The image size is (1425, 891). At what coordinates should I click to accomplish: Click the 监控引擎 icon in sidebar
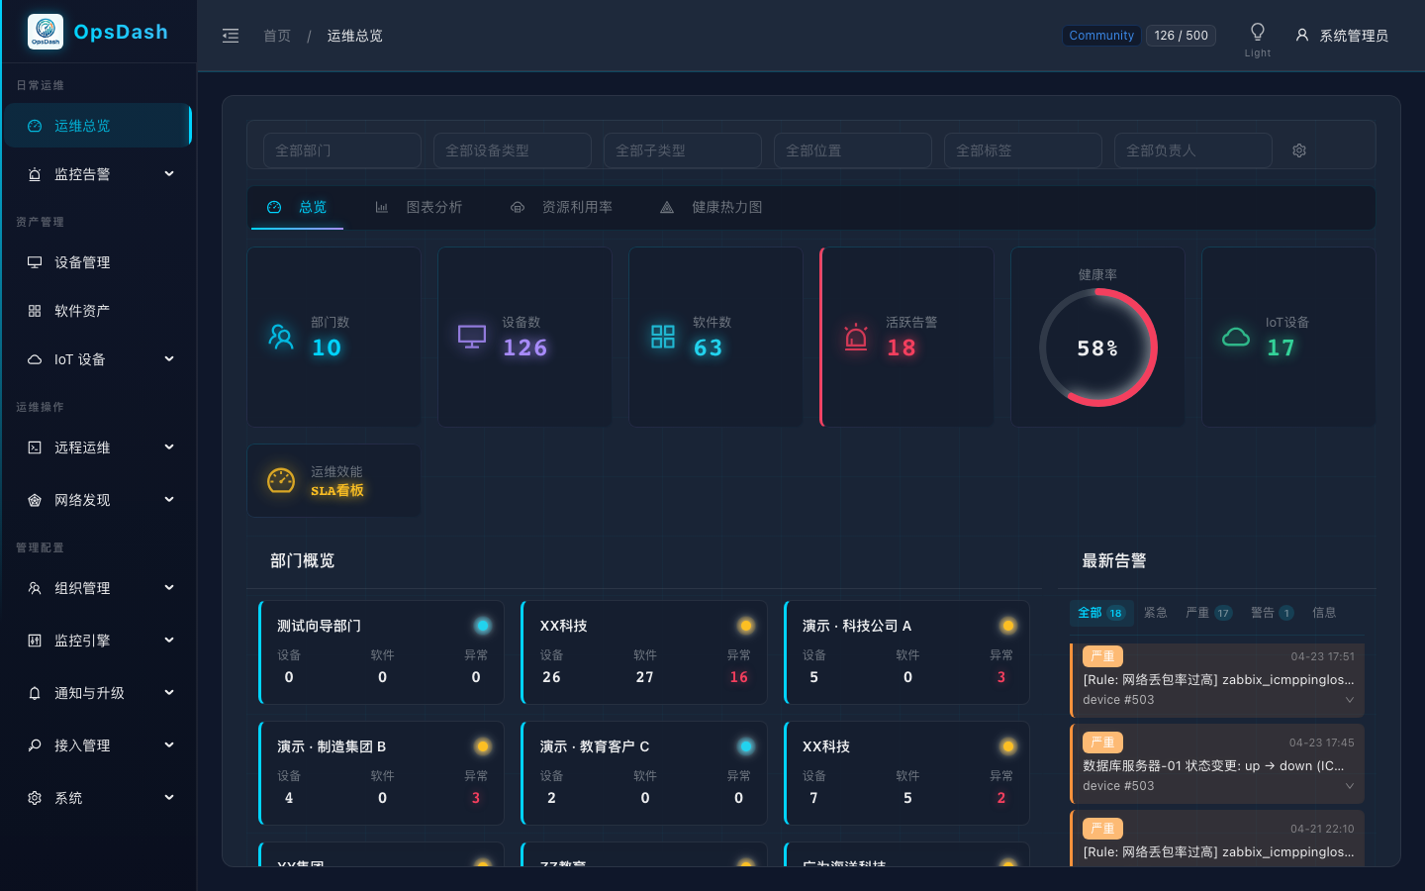35,641
